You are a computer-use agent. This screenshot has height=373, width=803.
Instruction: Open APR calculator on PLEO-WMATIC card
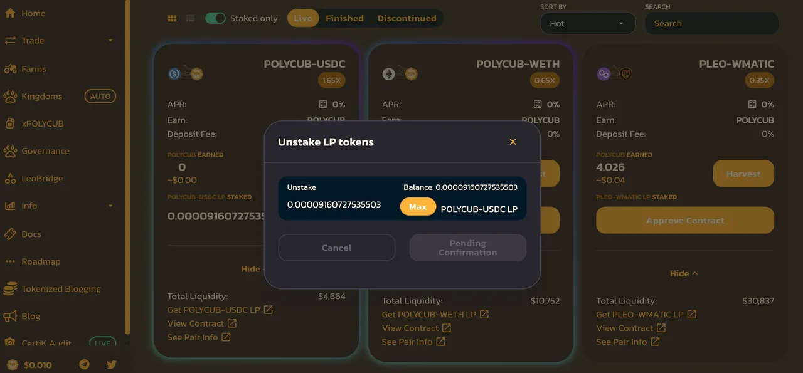tap(752, 104)
